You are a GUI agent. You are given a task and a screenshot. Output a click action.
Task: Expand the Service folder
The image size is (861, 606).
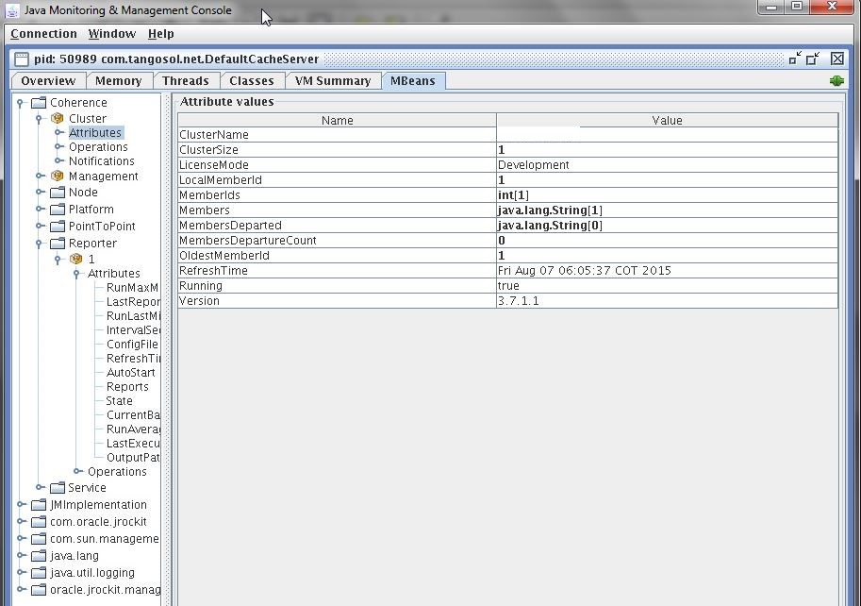tap(40, 487)
